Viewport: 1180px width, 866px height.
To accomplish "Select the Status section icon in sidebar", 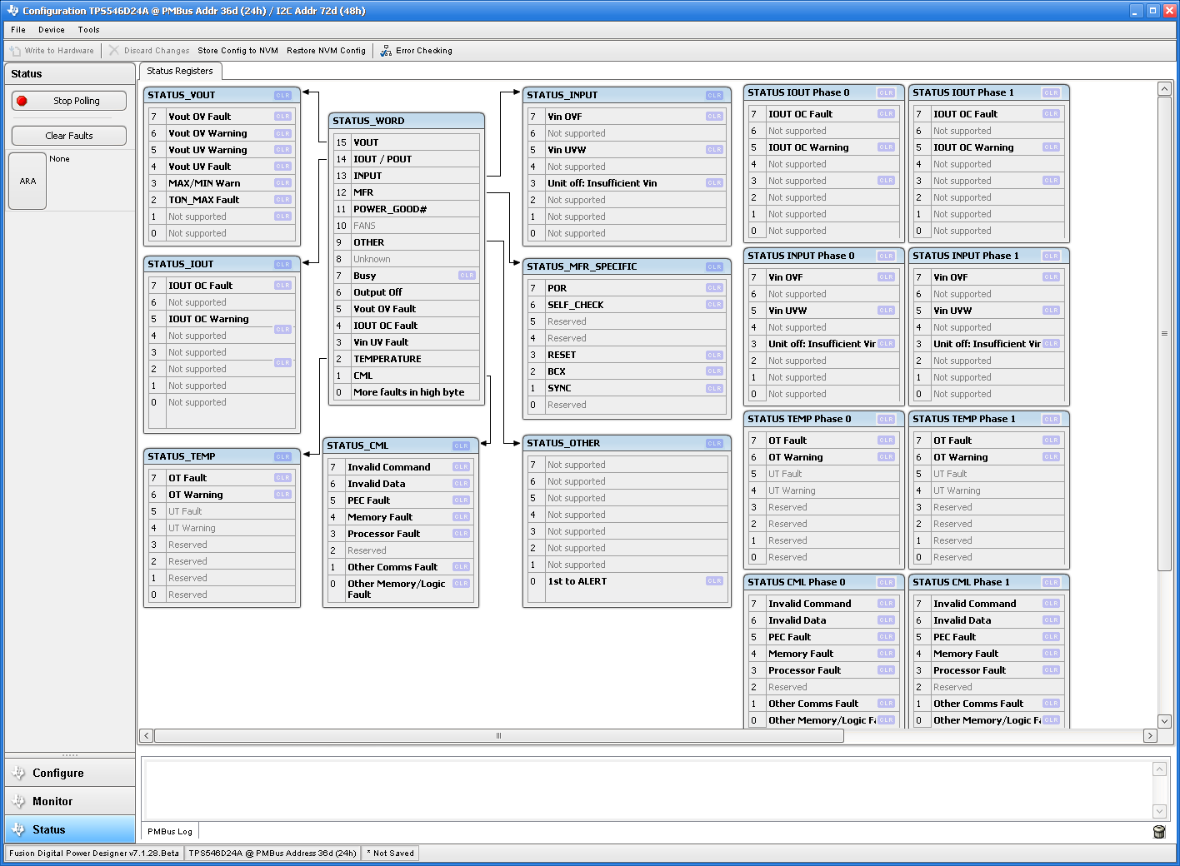I will [x=18, y=829].
